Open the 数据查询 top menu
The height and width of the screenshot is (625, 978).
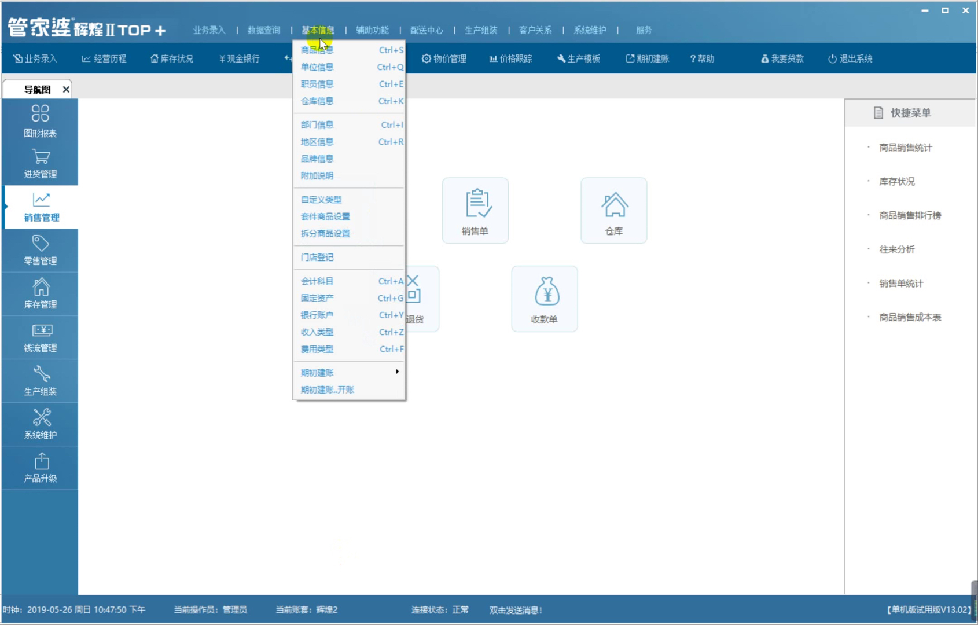click(x=264, y=30)
